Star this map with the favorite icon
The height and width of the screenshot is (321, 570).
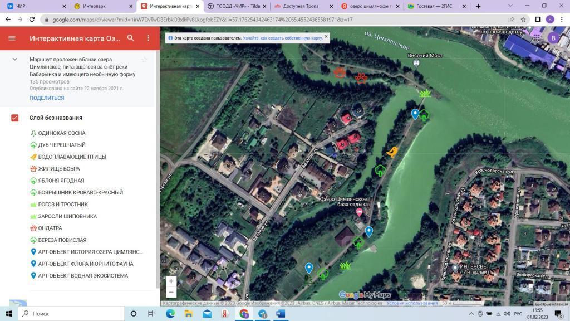(144, 60)
